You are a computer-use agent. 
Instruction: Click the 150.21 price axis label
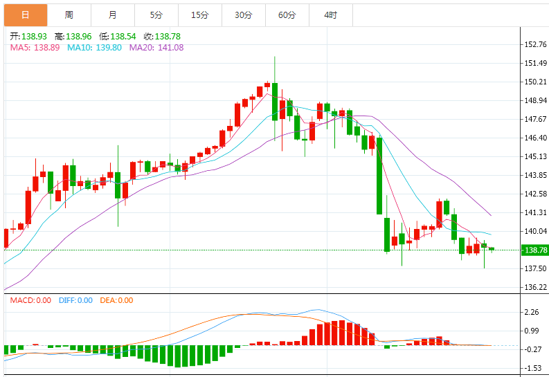[x=535, y=82]
